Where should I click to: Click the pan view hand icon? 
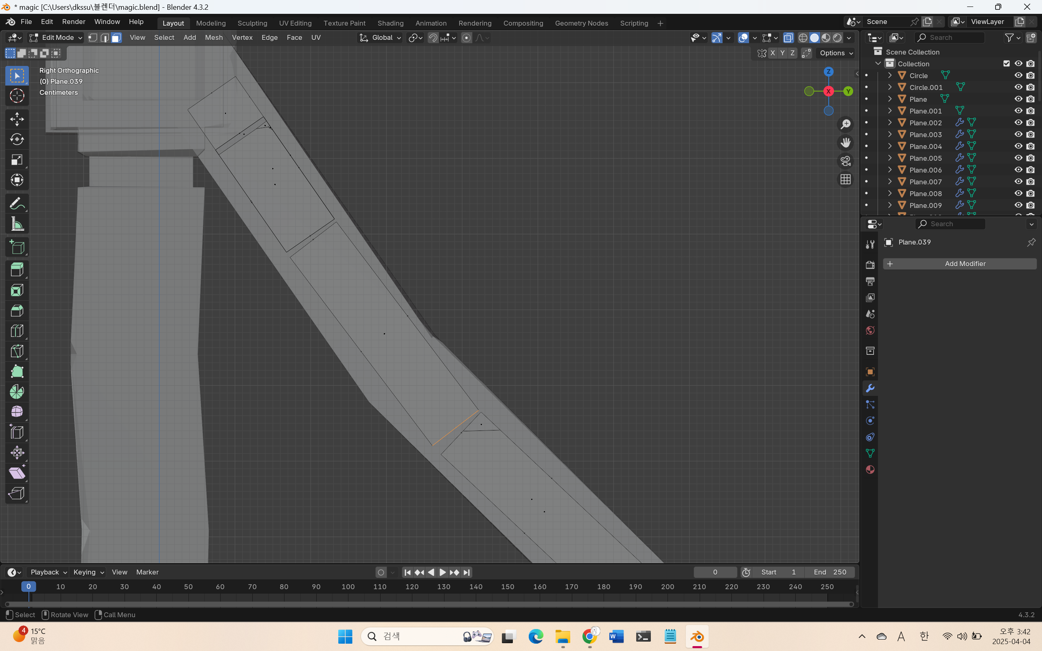point(846,142)
